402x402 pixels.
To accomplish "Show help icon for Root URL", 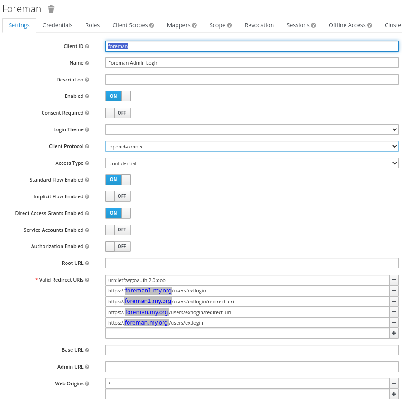I will (87, 263).
